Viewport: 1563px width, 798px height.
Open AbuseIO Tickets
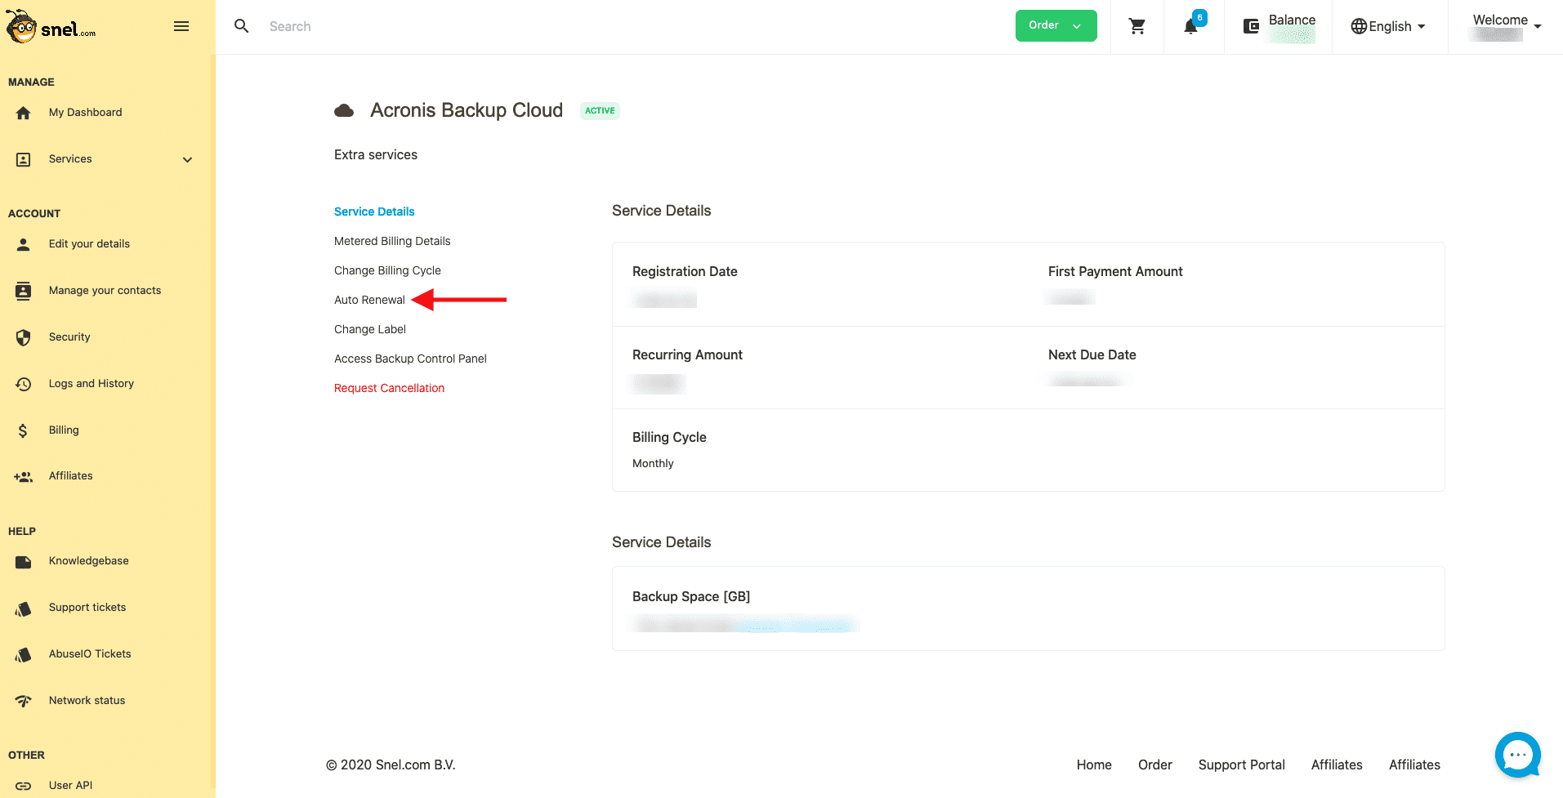click(x=90, y=654)
